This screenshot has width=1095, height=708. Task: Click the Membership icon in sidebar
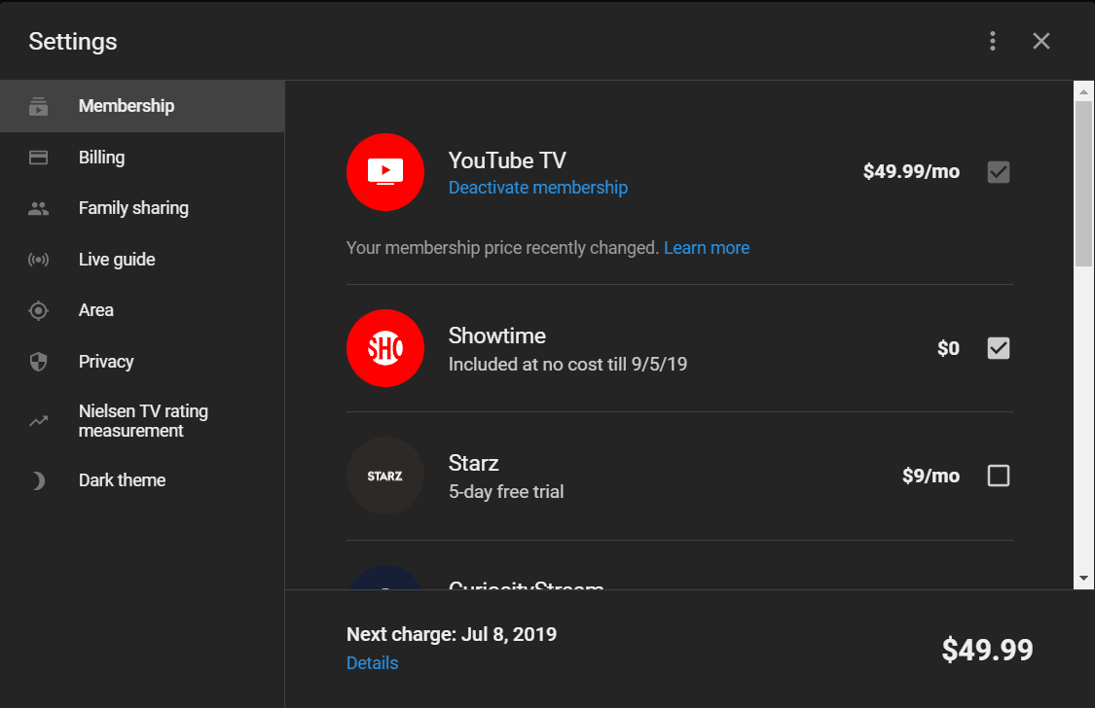coord(39,106)
